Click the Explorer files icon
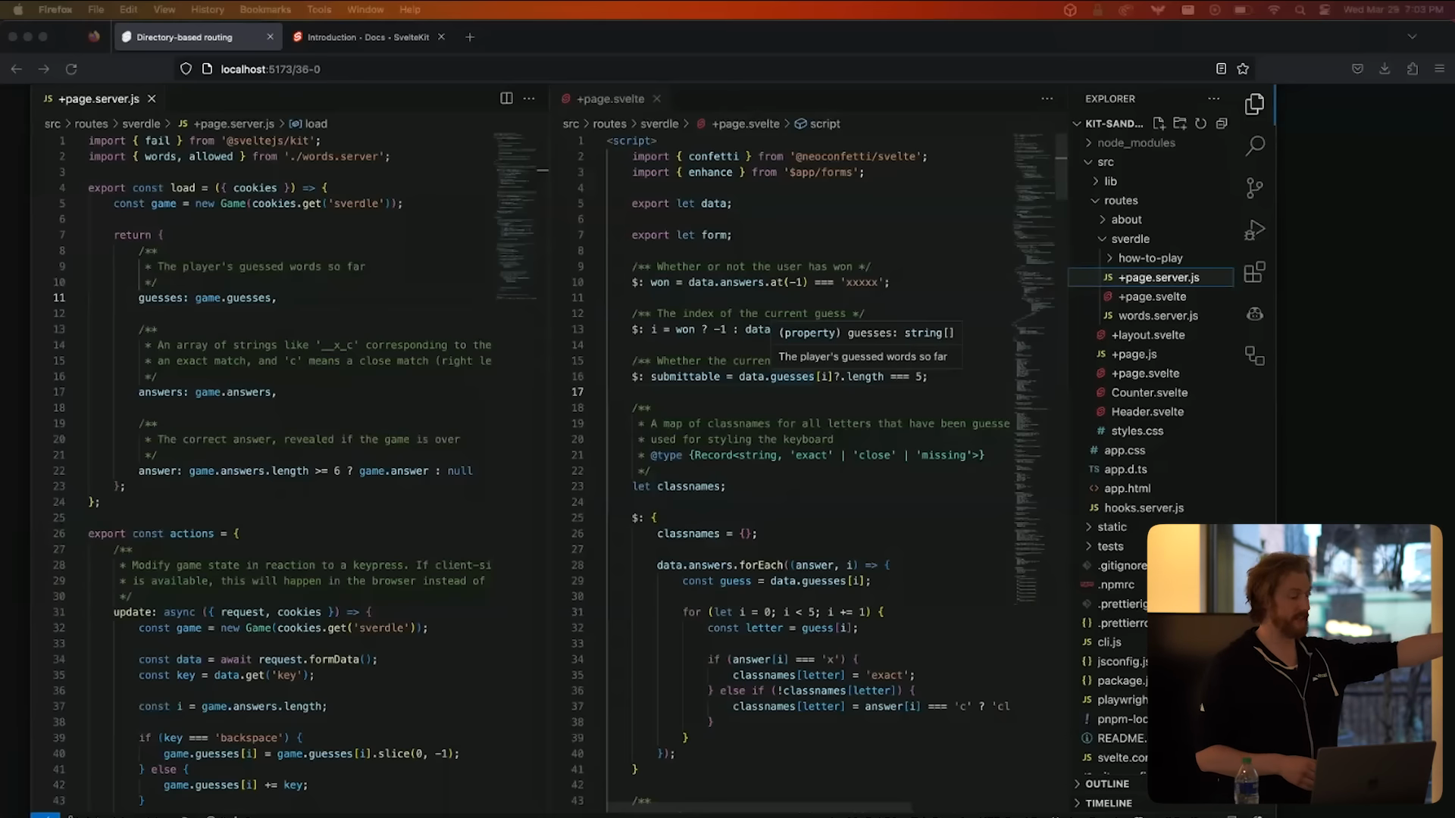Image resolution: width=1455 pixels, height=818 pixels. 1255,105
